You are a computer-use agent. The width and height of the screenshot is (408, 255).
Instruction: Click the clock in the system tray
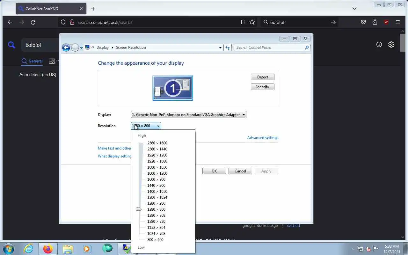click(392, 249)
